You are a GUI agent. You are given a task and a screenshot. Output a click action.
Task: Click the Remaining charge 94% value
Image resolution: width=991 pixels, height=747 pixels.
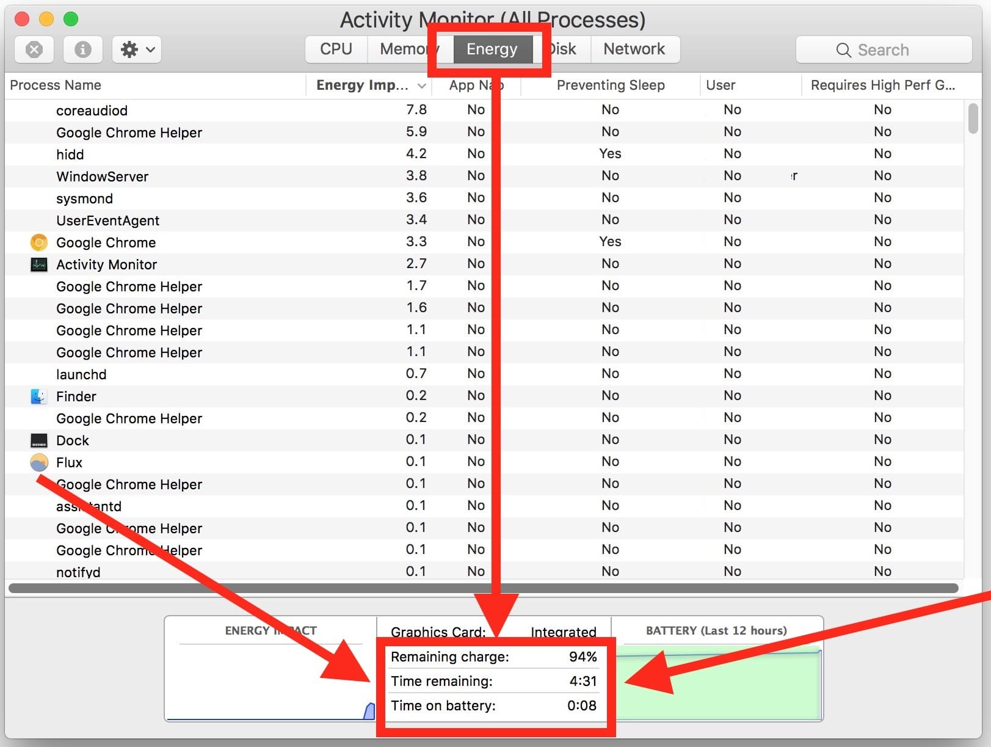pos(583,657)
